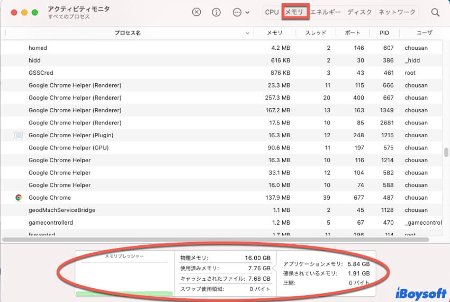450x302 pixels.
Task: Select the hidd process row
Action: tap(221, 60)
